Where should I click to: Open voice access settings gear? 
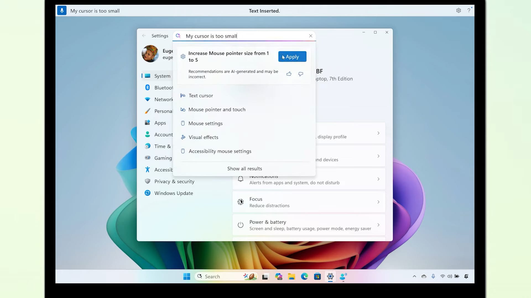click(x=459, y=10)
